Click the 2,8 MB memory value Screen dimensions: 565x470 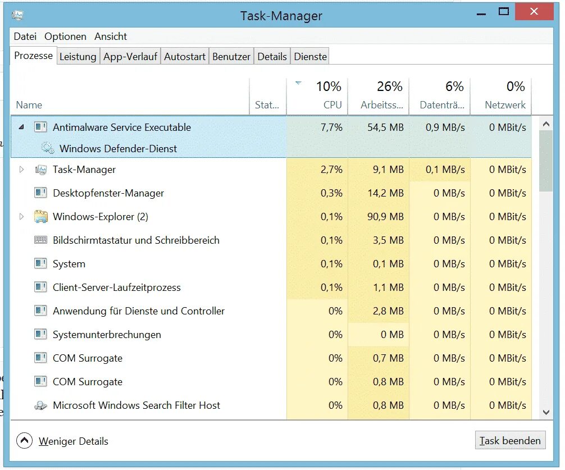coord(388,311)
